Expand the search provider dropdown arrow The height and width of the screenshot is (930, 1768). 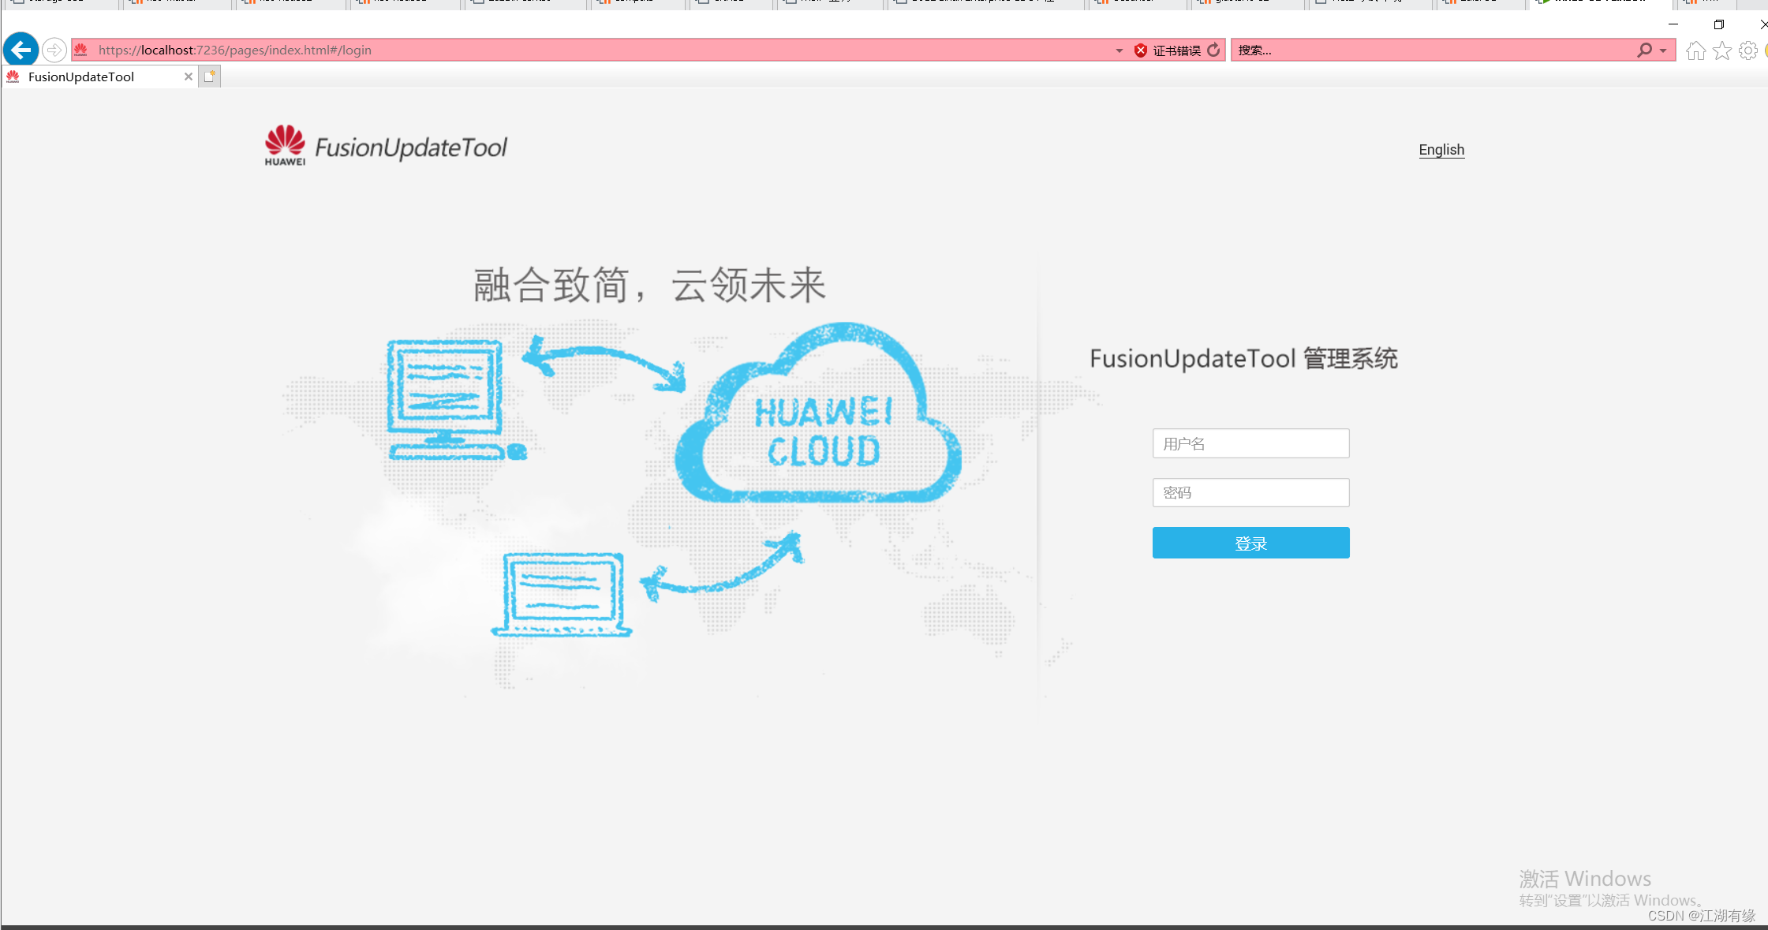1663,50
